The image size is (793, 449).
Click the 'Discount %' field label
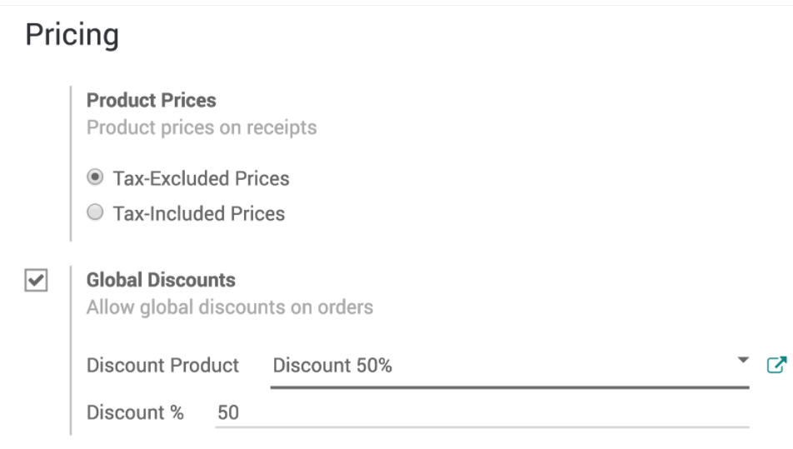[x=135, y=412]
